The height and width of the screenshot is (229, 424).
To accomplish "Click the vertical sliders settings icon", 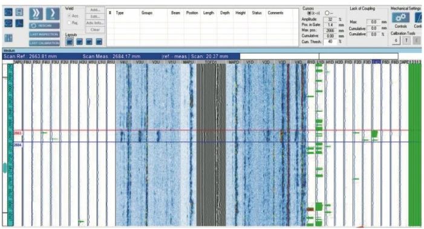I will pos(8,38).
